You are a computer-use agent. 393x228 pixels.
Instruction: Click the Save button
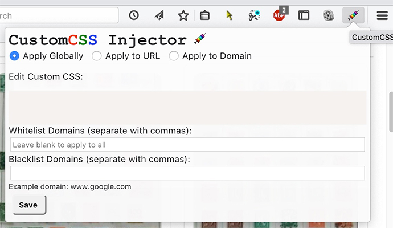click(x=29, y=205)
